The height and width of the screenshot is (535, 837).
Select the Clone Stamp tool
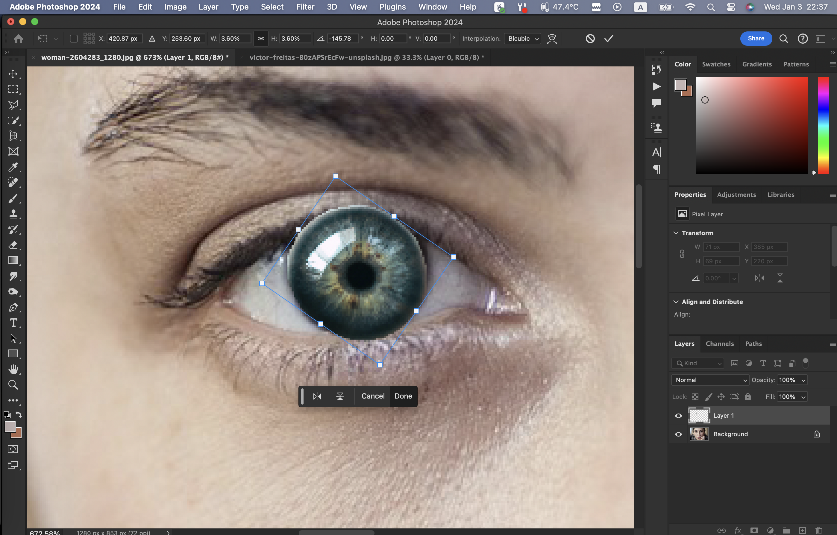[x=13, y=214]
